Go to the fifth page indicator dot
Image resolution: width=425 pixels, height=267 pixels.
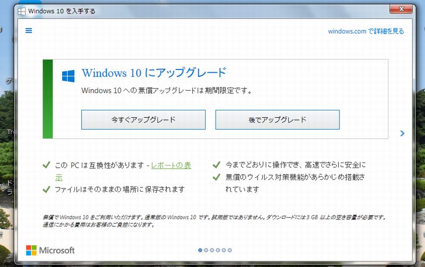(x=224, y=250)
